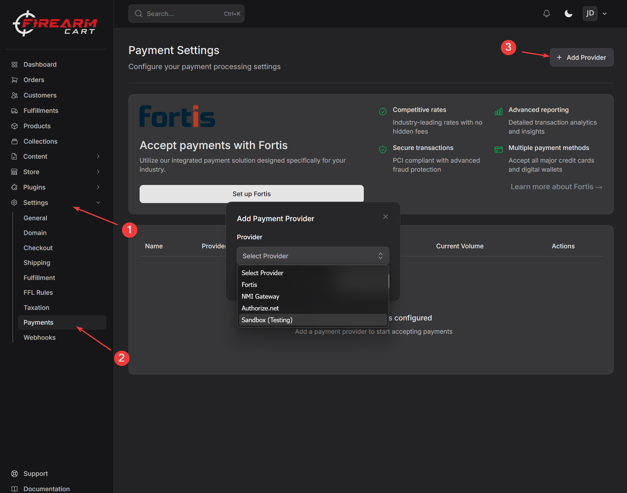Viewport: 627px width, 493px height.
Task: Click the Settings gear icon
Action: pyautogui.click(x=14, y=202)
